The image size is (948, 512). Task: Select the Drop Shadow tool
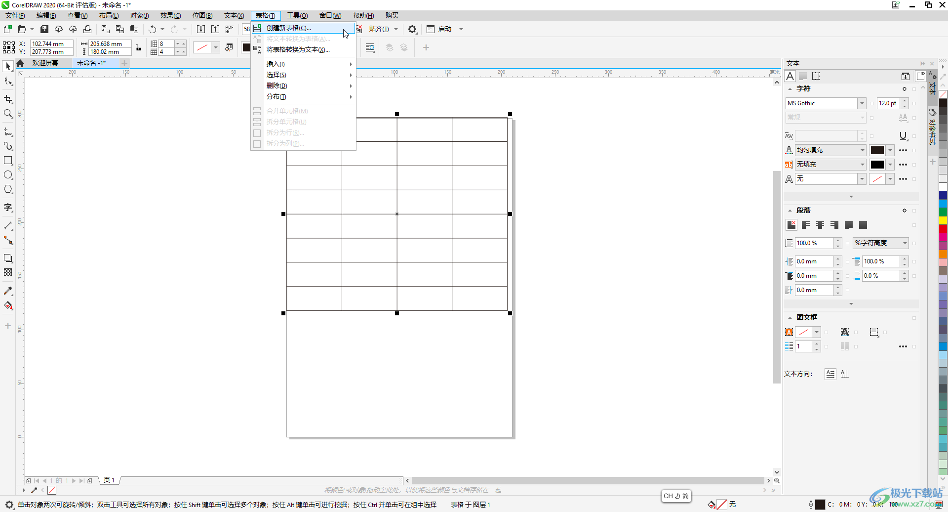8,258
